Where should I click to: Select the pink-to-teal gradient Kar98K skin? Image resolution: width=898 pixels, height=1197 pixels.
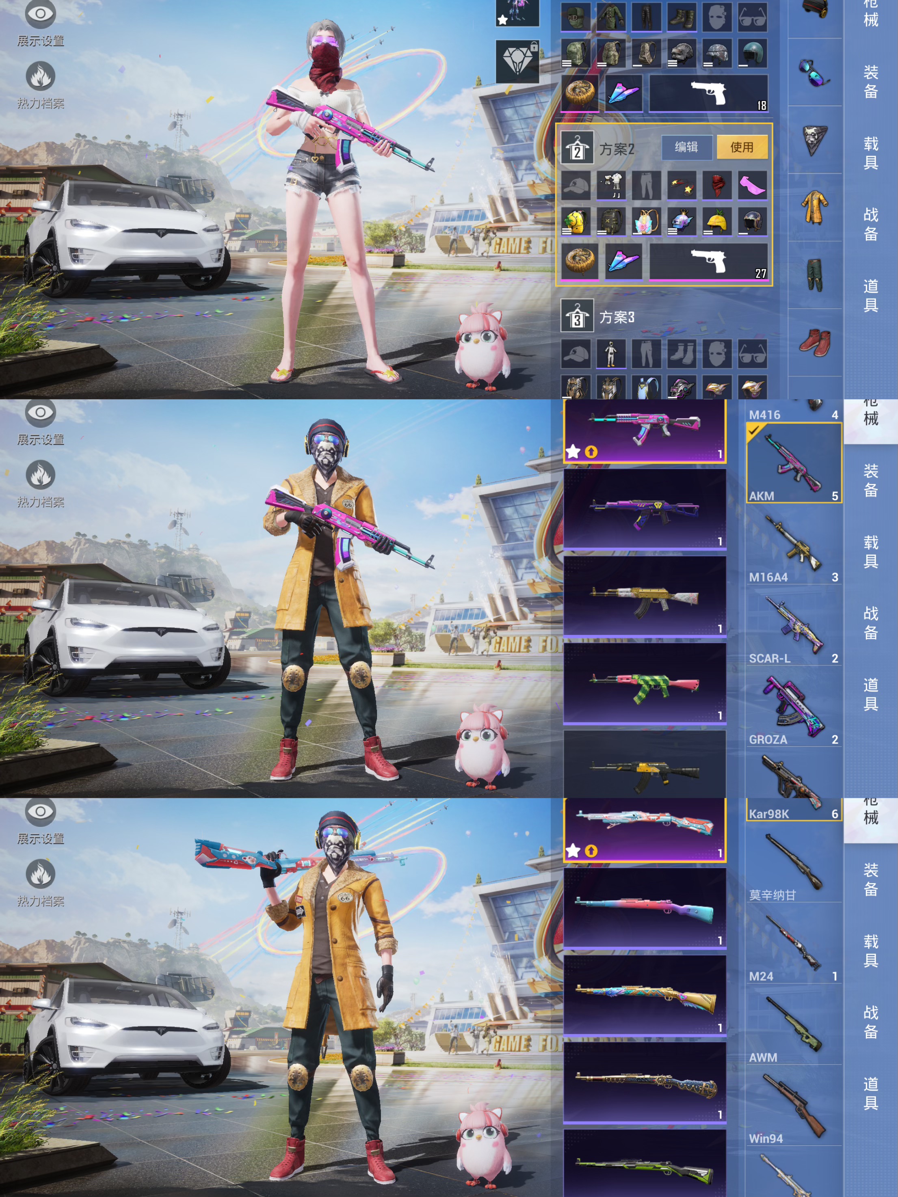point(645,909)
